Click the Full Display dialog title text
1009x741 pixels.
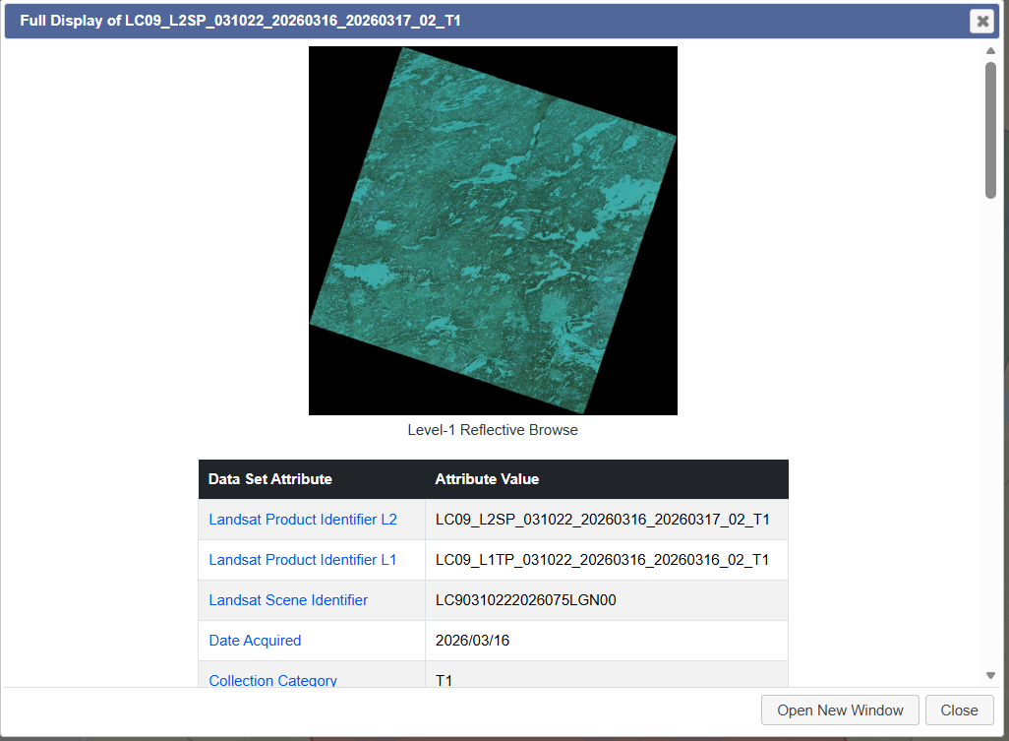click(240, 21)
